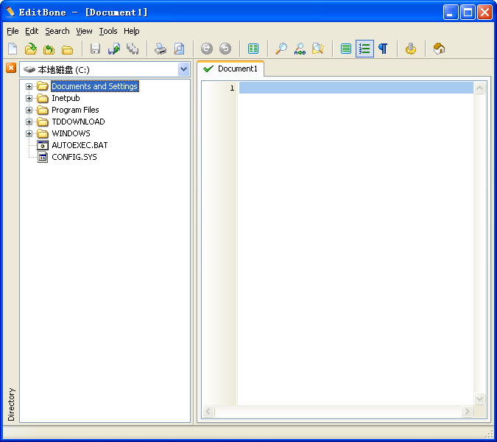This screenshot has height=442, width=497.
Task: Click the New document toolbar icon
Action: pyautogui.click(x=13, y=49)
